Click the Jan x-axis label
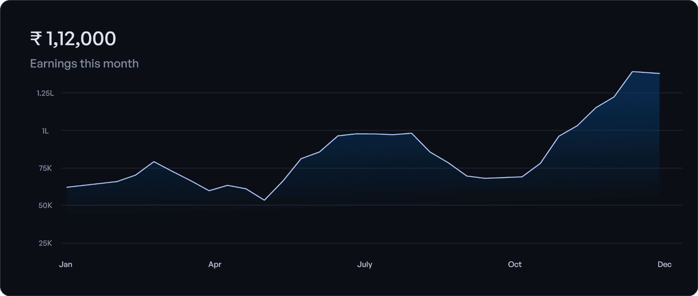This screenshot has height=296, width=698. click(66, 264)
